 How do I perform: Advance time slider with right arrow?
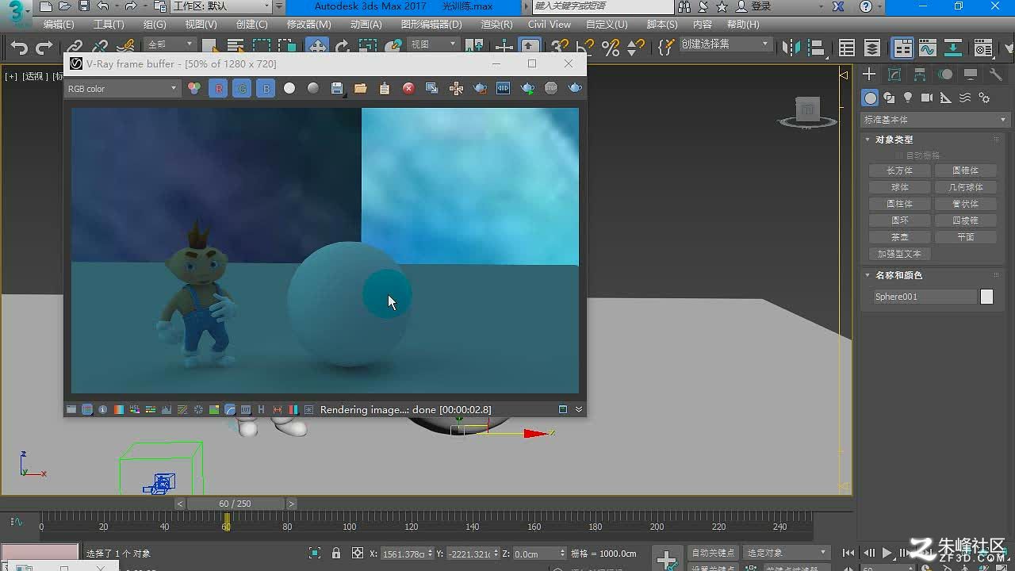pyautogui.click(x=291, y=504)
